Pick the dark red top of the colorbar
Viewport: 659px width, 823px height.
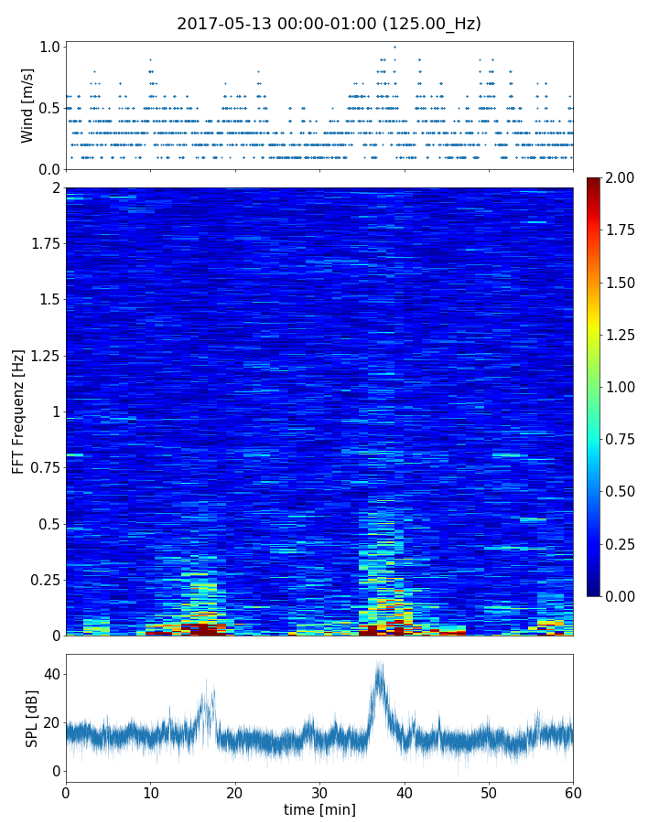click(594, 183)
